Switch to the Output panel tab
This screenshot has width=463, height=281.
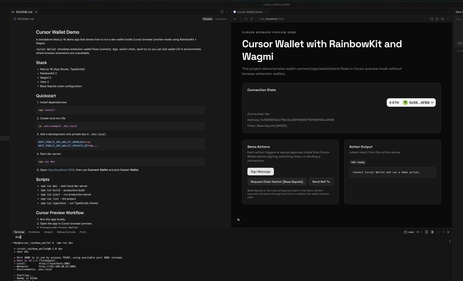pos(48,232)
